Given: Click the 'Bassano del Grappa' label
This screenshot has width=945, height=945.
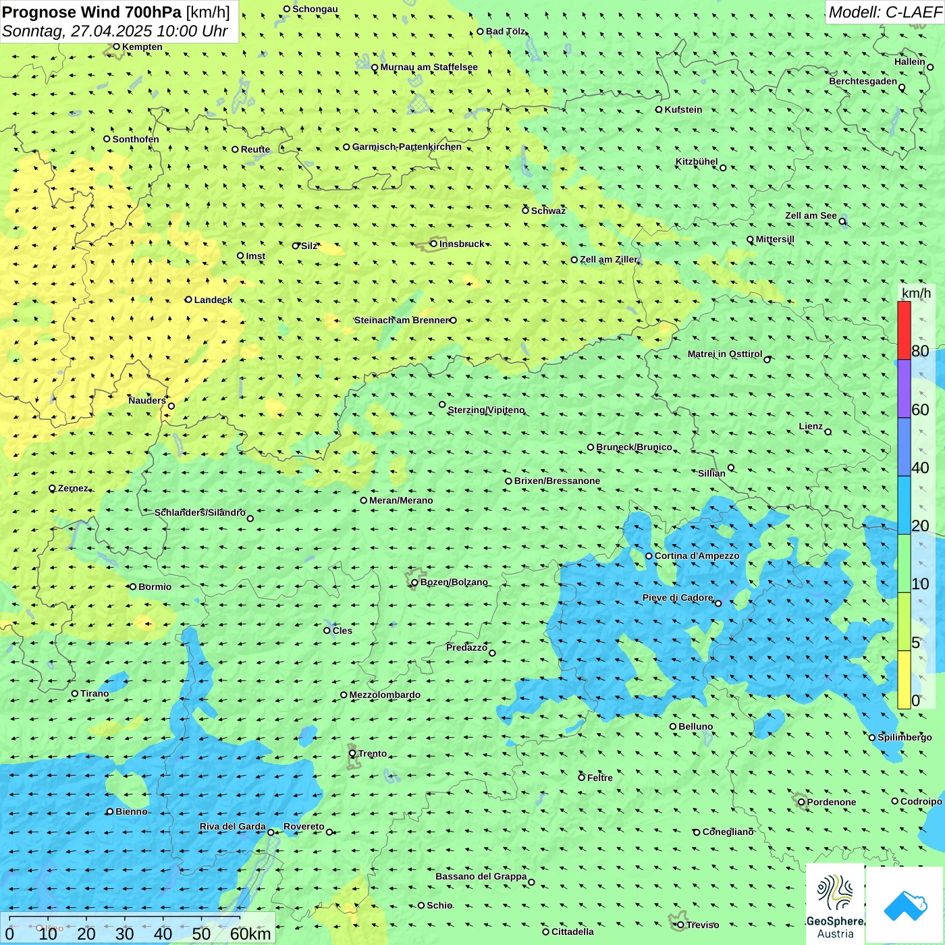Looking at the screenshot, I should 481,876.
